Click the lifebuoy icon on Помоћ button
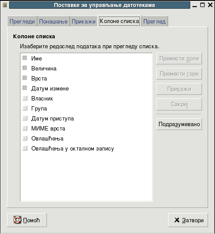The image size is (215, 234). (17, 220)
